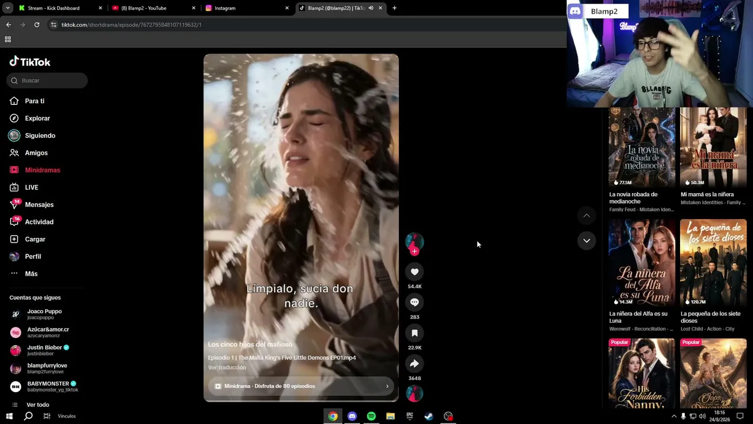The height and width of the screenshot is (424, 753).
Task: Switch to the Stream - Kick Dashboard tab
Action: [60, 8]
